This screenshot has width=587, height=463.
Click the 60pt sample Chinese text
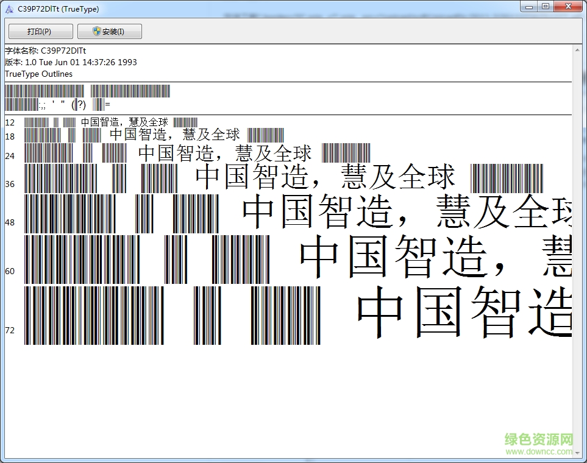(x=436, y=256)
